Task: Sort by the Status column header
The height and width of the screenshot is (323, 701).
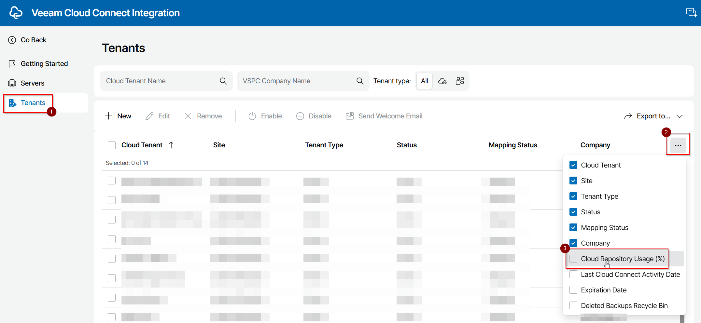Action: click(407, 145)
